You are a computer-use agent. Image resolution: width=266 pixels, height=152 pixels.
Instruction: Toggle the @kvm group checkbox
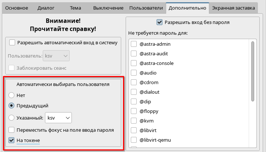click(134, 121)
